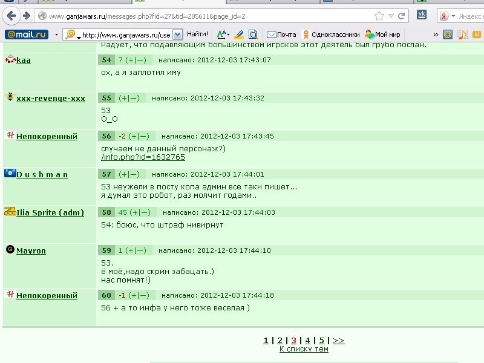Viewport: 484px width, 363px height.
Task: Click post number 58 label
Action: click(x=106, y=212)
